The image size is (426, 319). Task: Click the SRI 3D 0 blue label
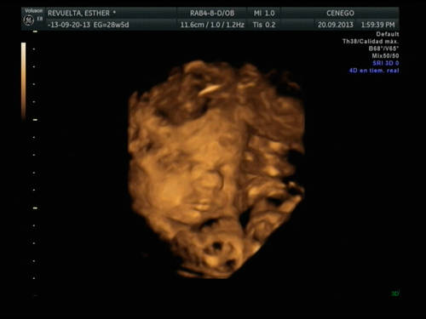[386, 63]
